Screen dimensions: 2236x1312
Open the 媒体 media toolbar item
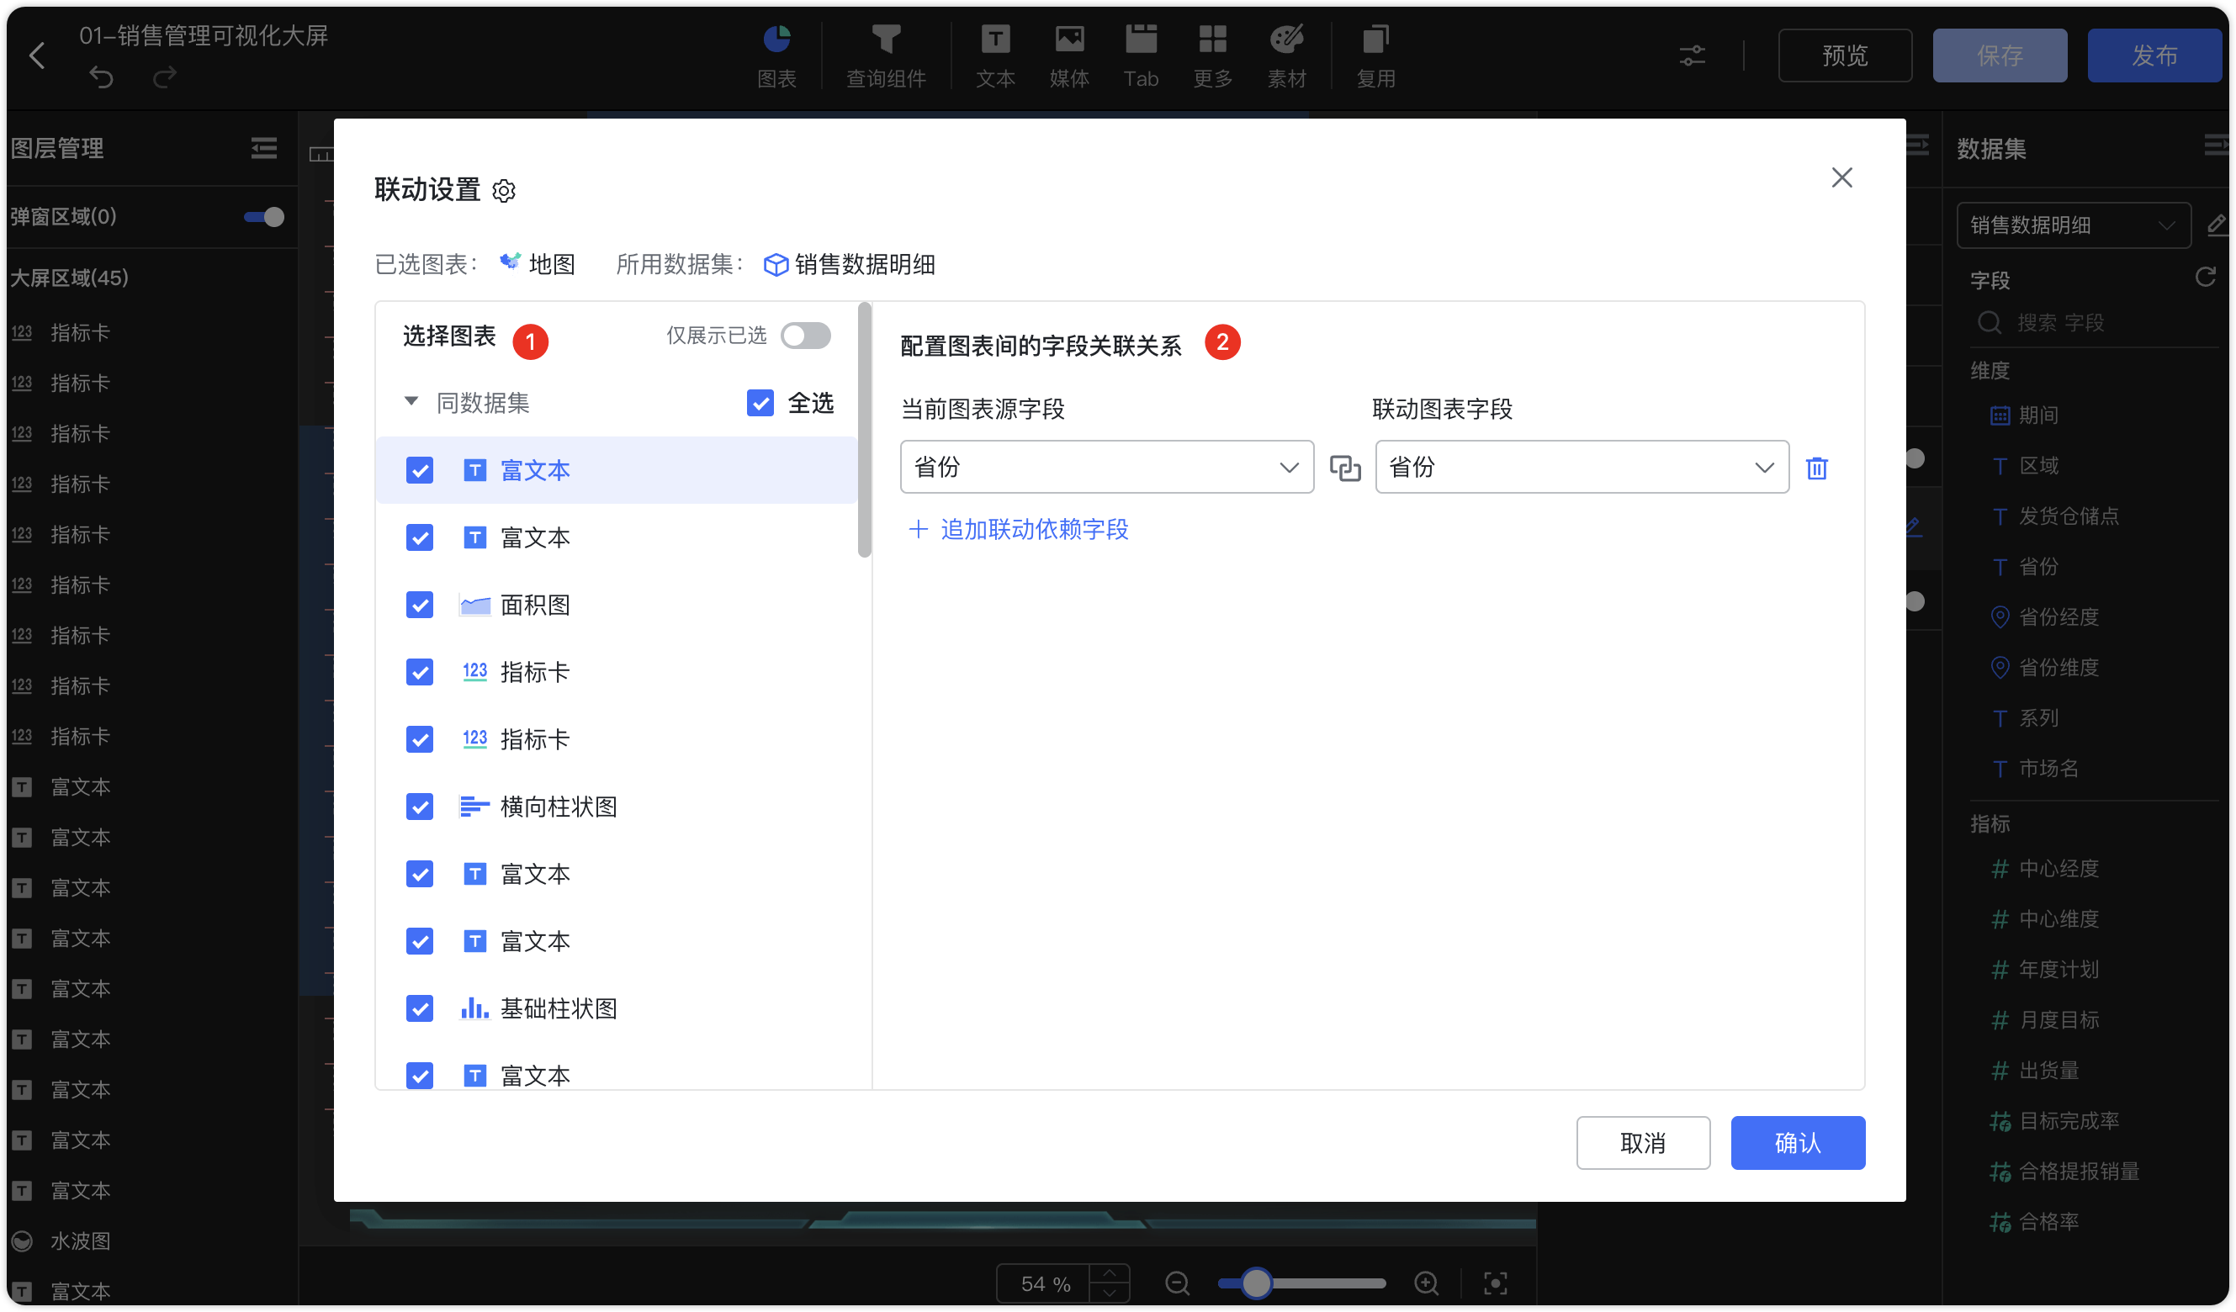1069,56
